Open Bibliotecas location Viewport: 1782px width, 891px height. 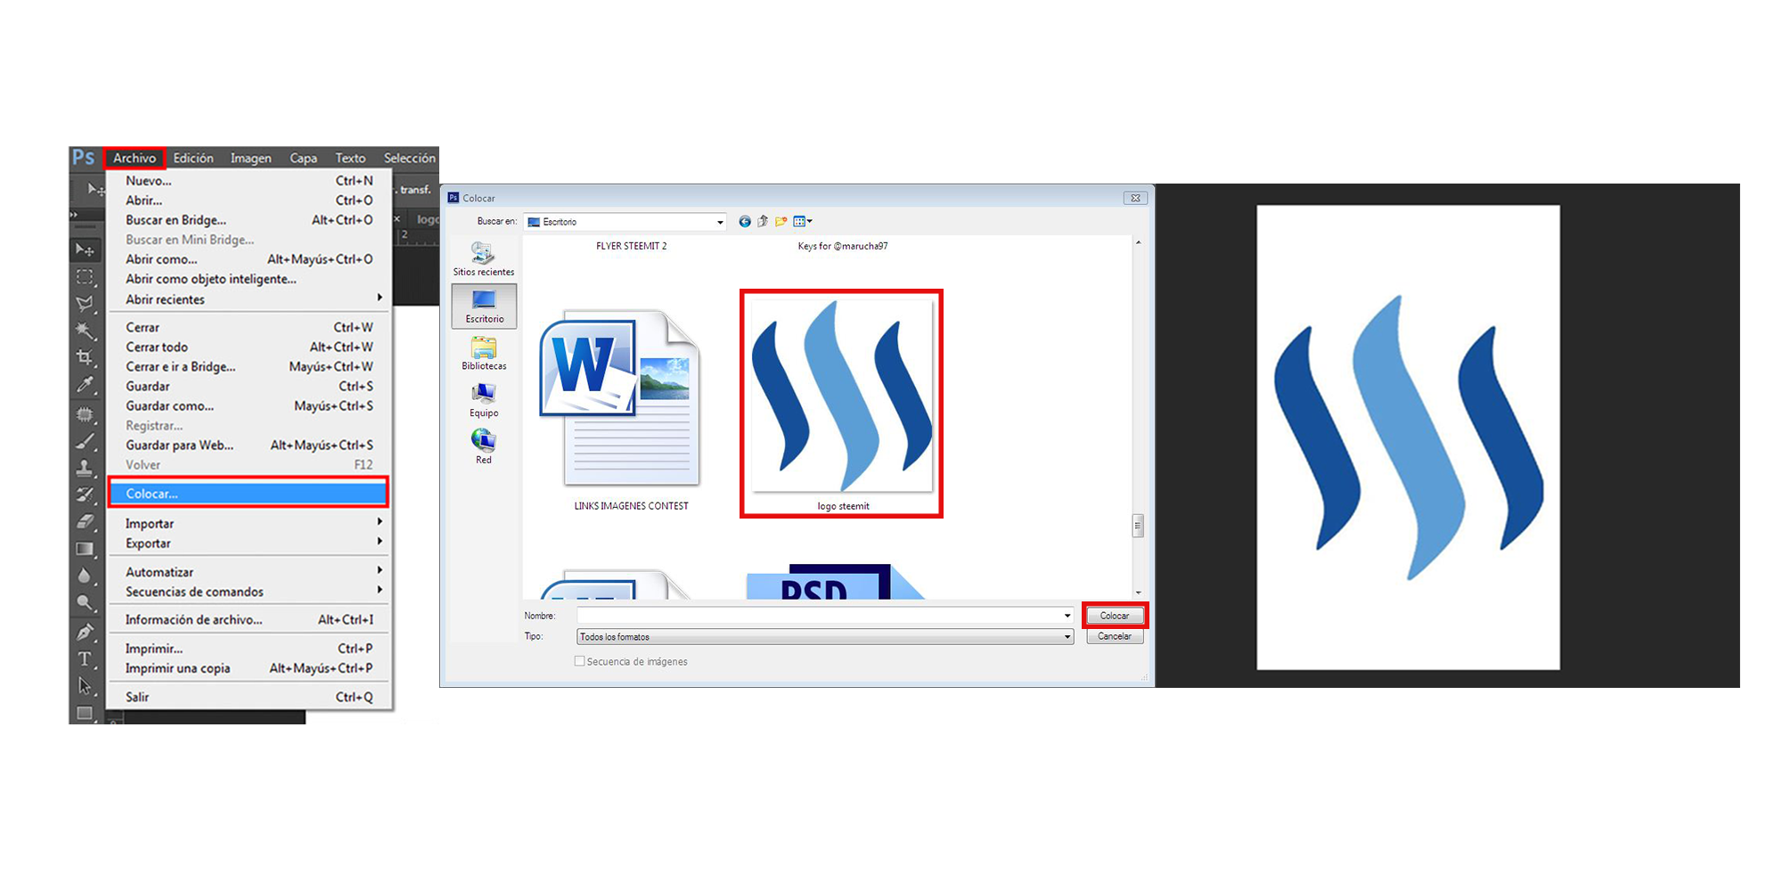point(484,354)
